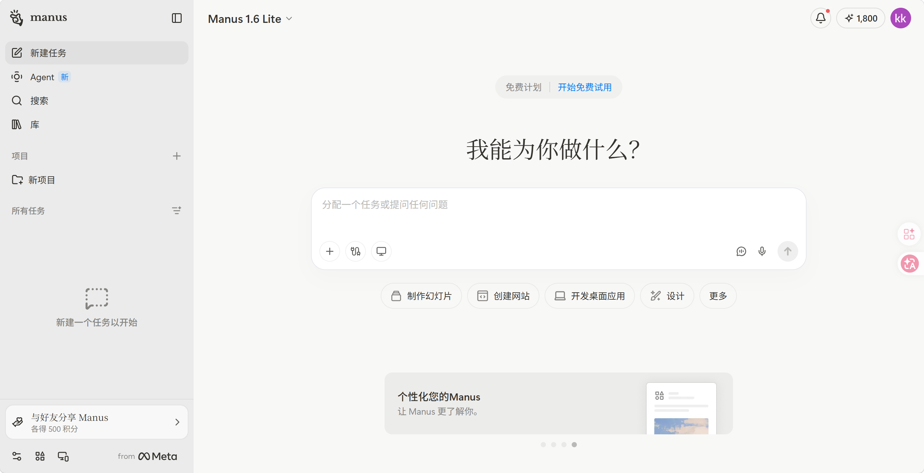Image resolution: width=924 pixels, height=473 pixels.
Task: Click the pink translate floating icon
Action: tap(910, 264)
